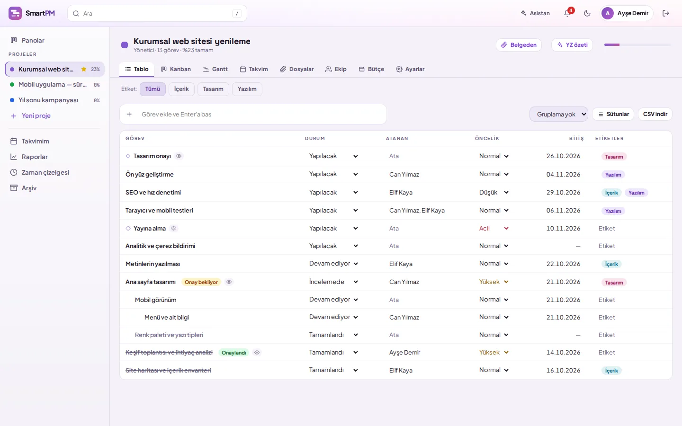Click the Belgeden button
Viewport: 682px width, 426px height.
coord(519,45)
